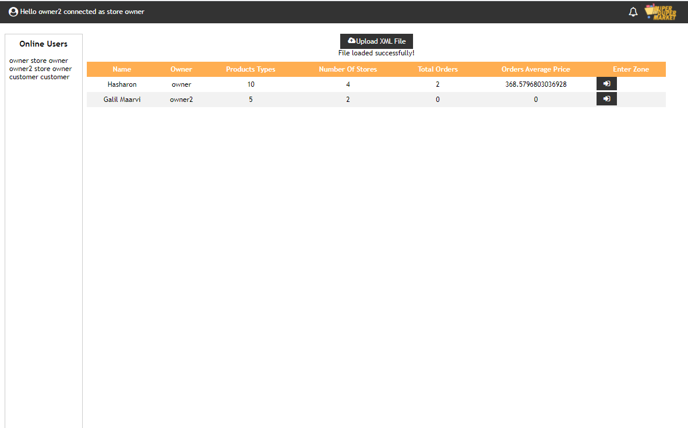The height and width of the screenshot is (428, 688).
Task: Click the Orders Average Price column header
Action: pyautogui.click(x=536, y=69)
